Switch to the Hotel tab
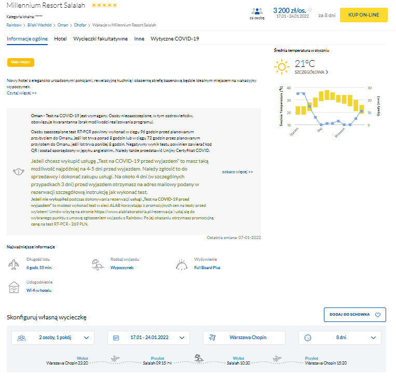The width and height of the screenshot is (396, 379). coord(60,39)
